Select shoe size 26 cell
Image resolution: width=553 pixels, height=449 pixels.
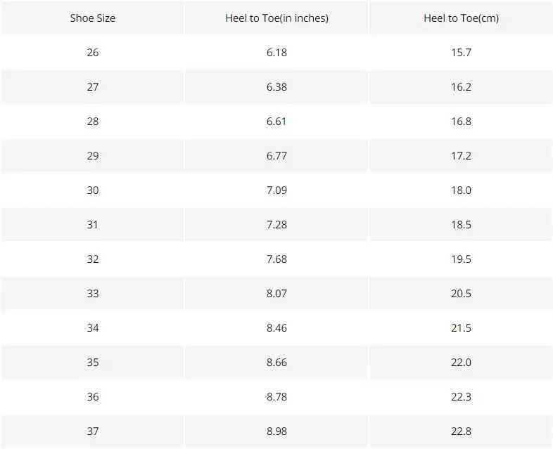pos(92,53)
